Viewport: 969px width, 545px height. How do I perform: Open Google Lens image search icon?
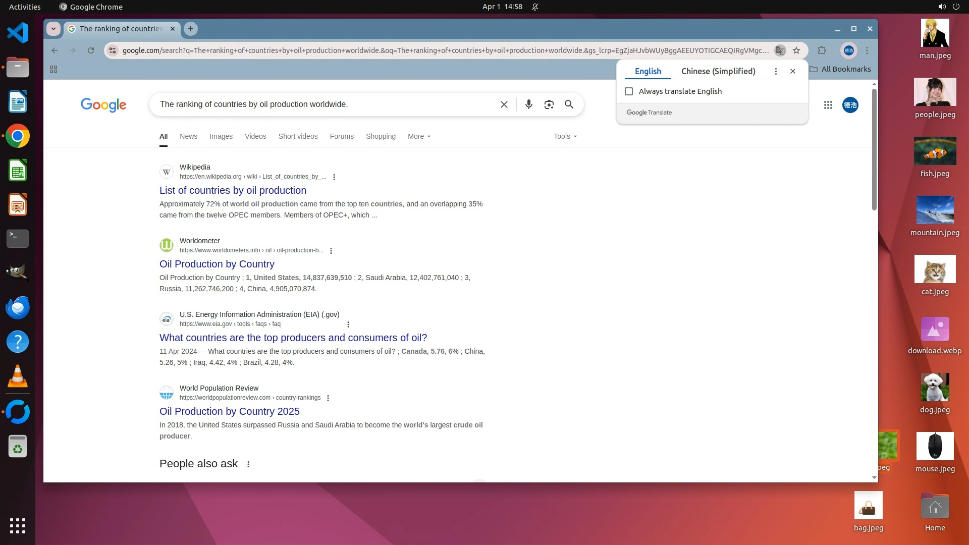pos(549,104)
